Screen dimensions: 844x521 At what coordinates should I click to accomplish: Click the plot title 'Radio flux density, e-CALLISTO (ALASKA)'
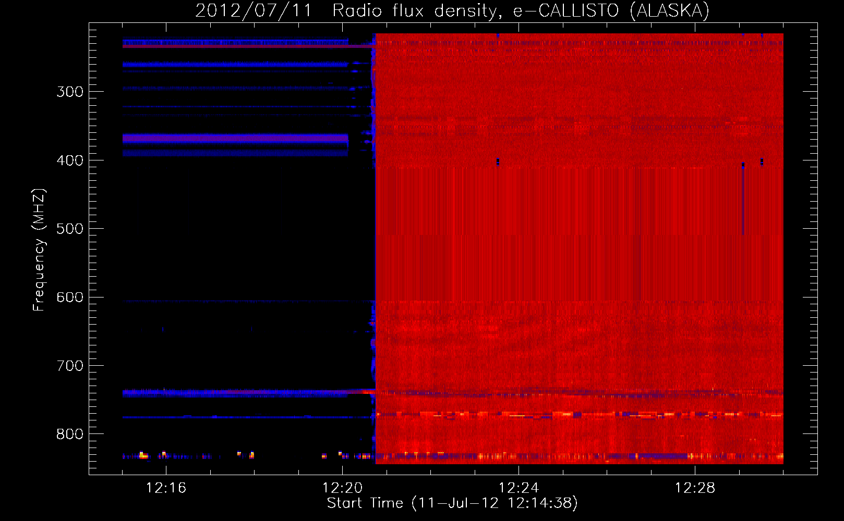pyautogui.click(x=521, y=10)
